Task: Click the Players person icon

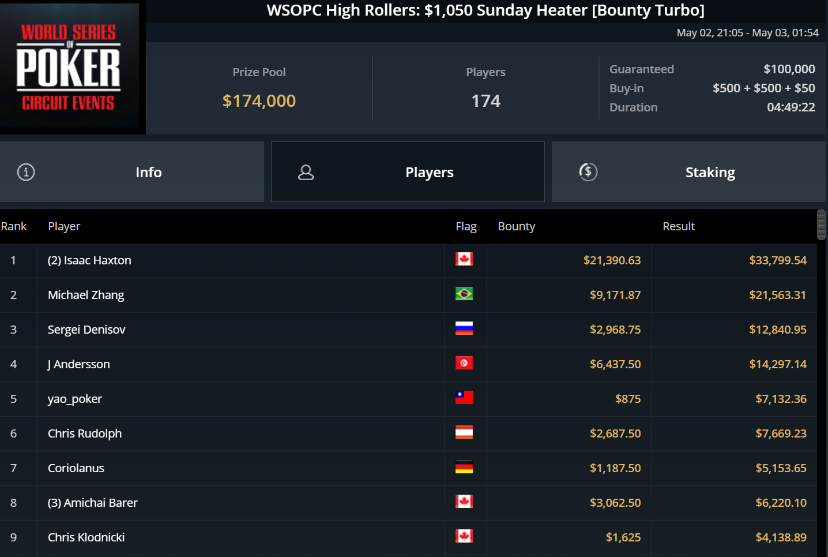Action: pos(306,172)
